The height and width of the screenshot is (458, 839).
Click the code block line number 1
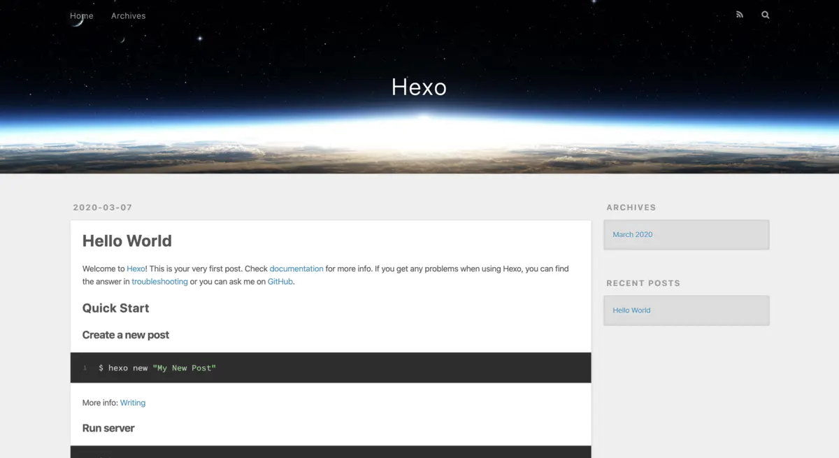pos(85,367)
